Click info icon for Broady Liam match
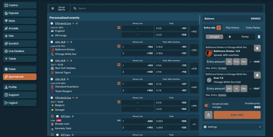 pos(52,116)
